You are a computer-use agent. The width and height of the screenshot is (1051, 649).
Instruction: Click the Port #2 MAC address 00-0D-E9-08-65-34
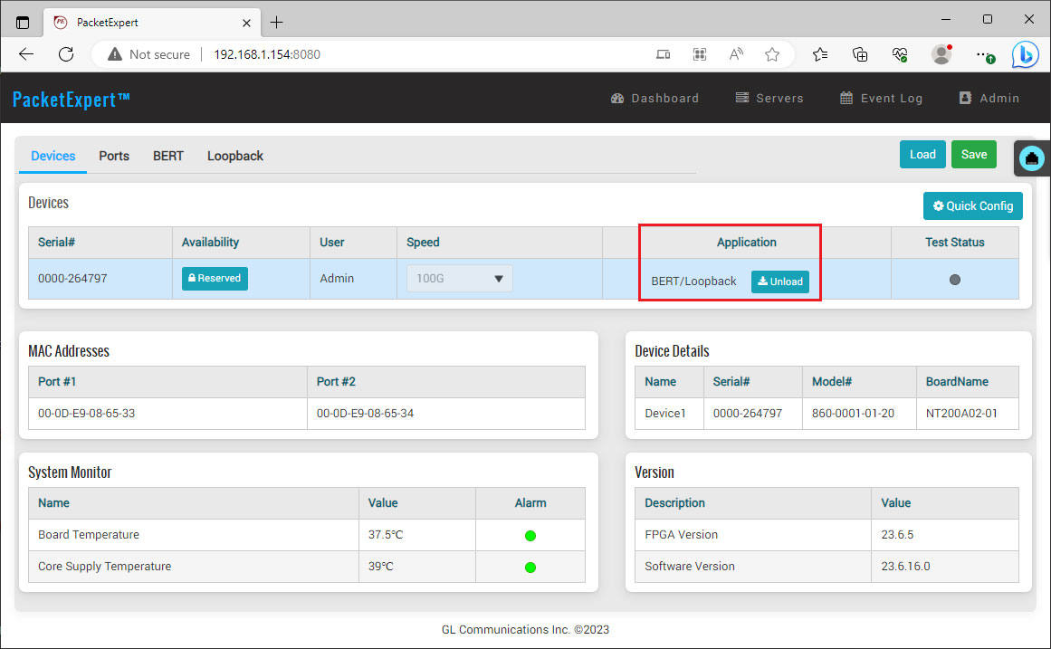365,414
